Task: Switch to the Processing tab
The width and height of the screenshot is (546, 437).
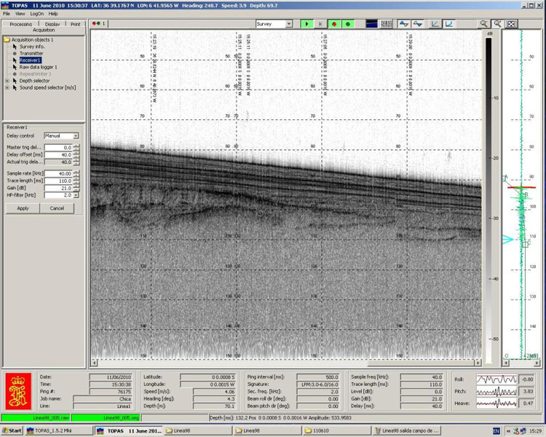Action: pyautogui.click(x=20, y=24)
